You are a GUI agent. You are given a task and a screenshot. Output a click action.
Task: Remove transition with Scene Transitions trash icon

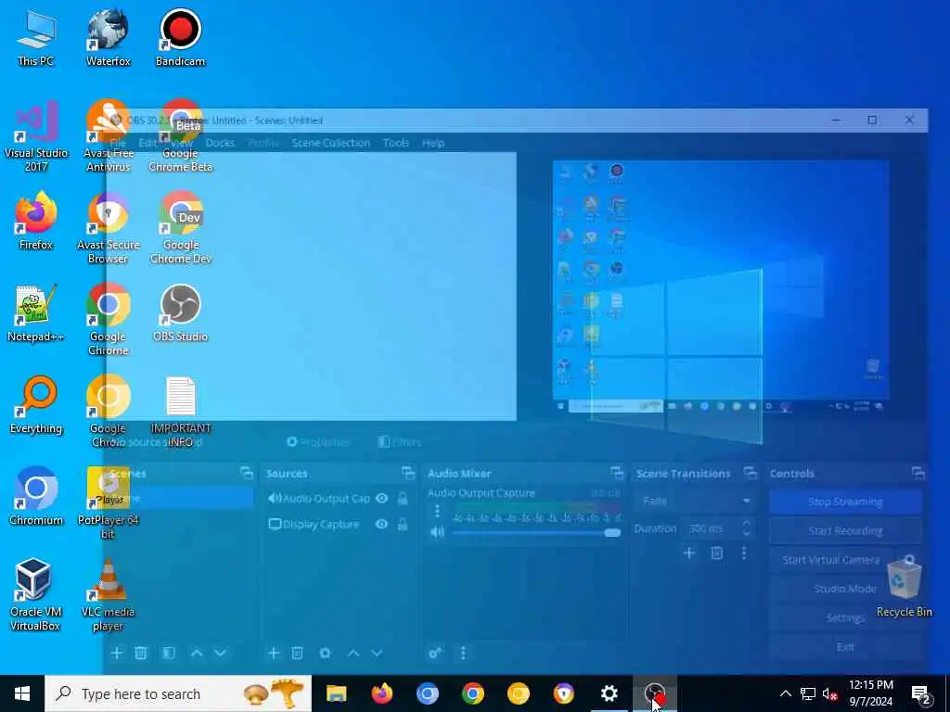716,553
